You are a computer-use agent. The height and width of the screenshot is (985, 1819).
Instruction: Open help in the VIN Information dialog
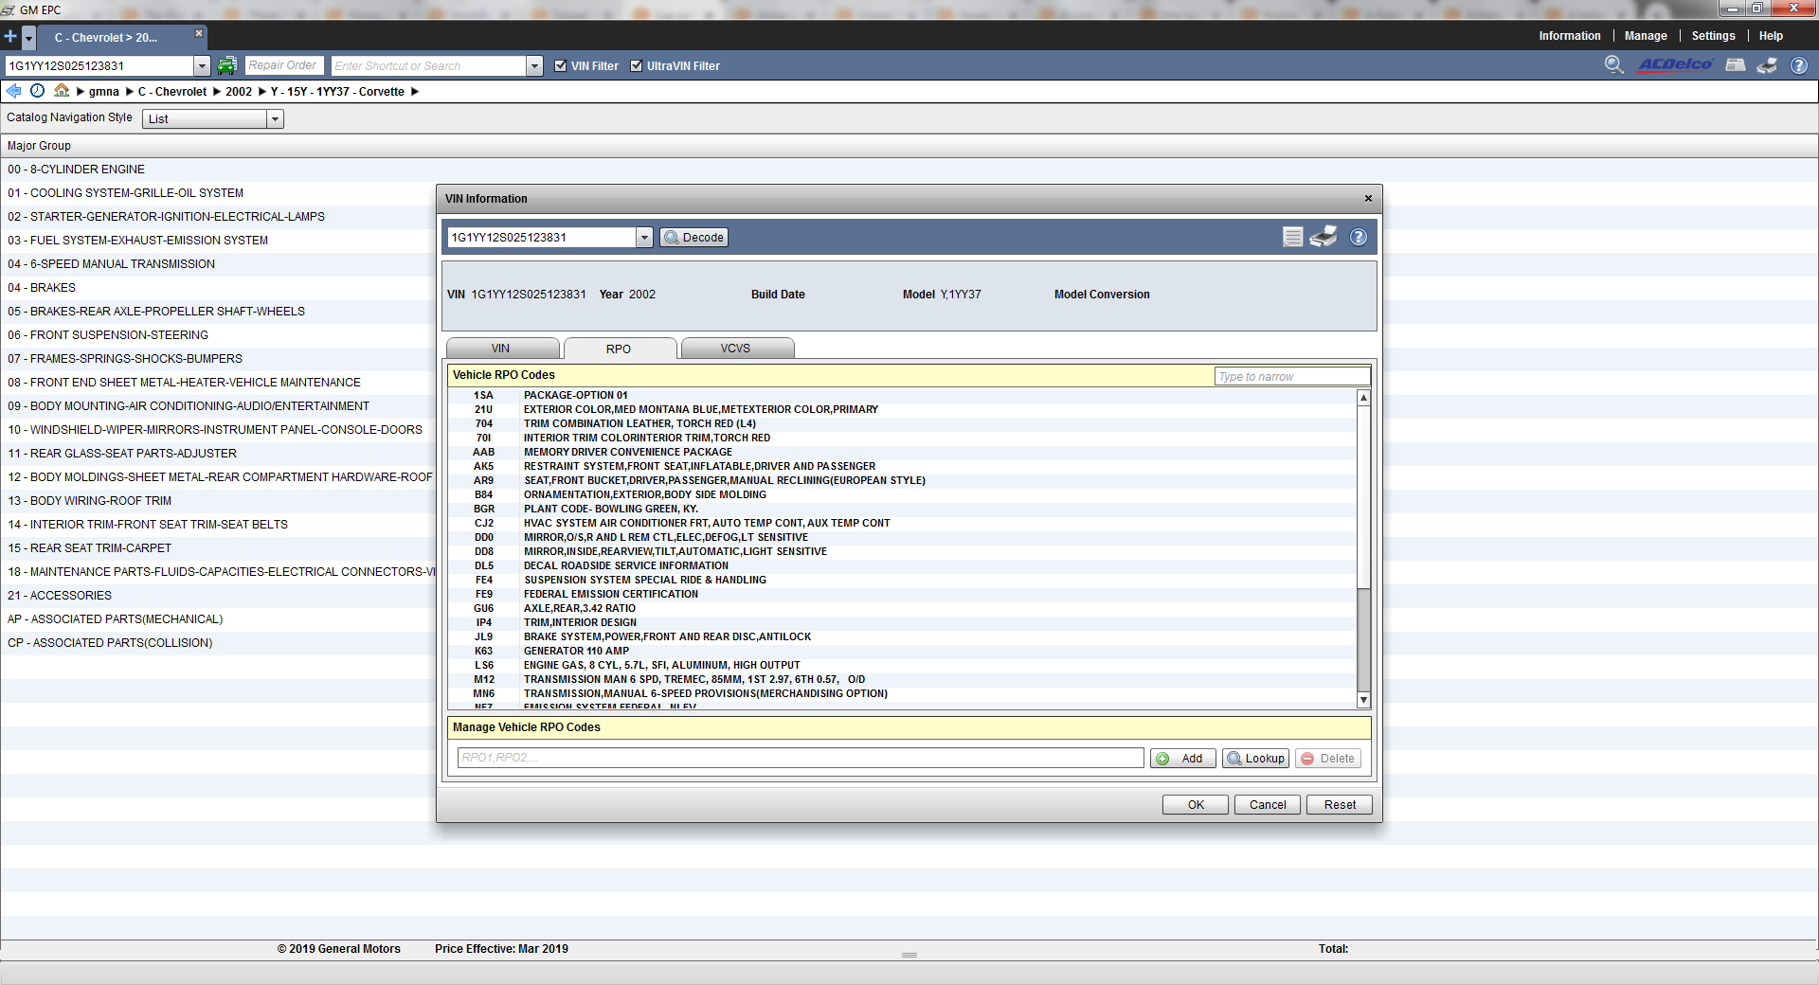(x=1359, y=237)
